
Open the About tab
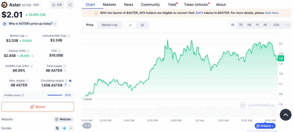click(x=221, y=5)
